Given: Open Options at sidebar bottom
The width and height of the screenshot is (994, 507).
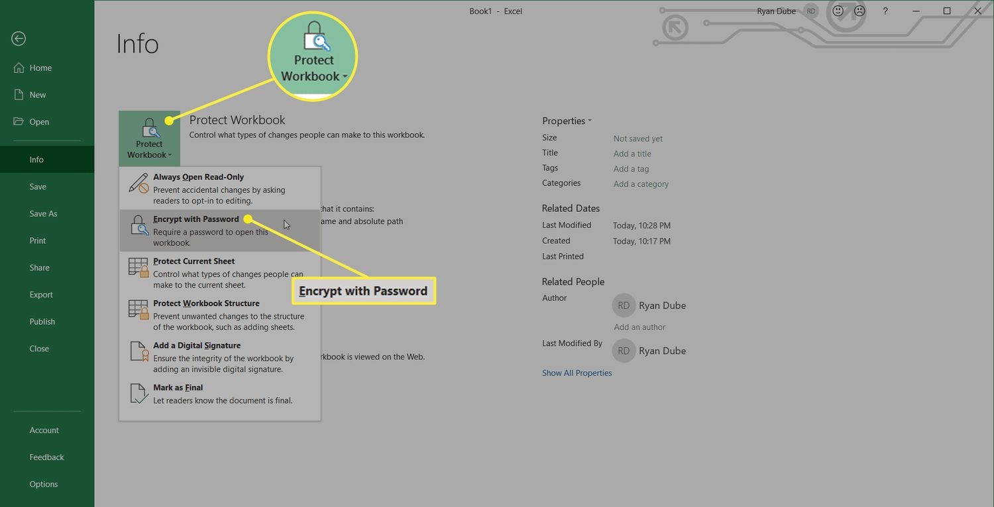Looking at the screenshot, I should tap(44, 484).
